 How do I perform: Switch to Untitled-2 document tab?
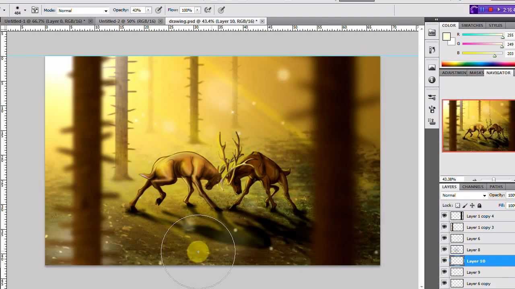coord(127,21)
